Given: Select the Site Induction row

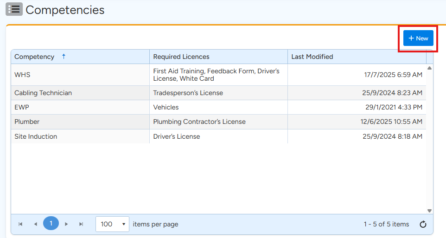Looking at the screenshot, I should 36,136.
